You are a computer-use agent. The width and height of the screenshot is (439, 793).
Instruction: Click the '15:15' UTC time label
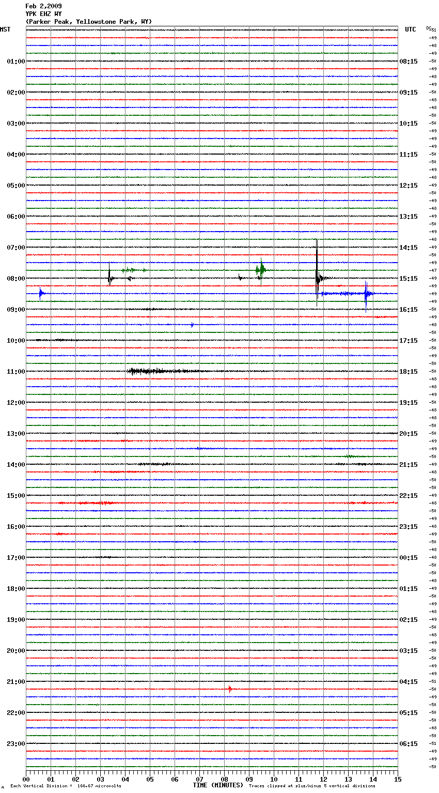[409, 279]
